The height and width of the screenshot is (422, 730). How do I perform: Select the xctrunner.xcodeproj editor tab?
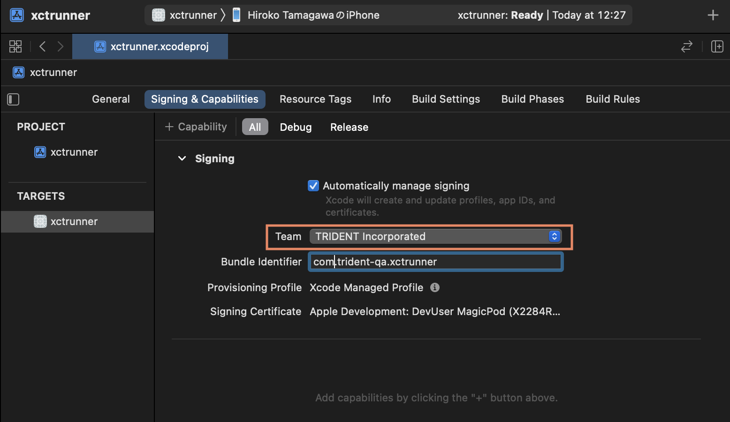150,46
